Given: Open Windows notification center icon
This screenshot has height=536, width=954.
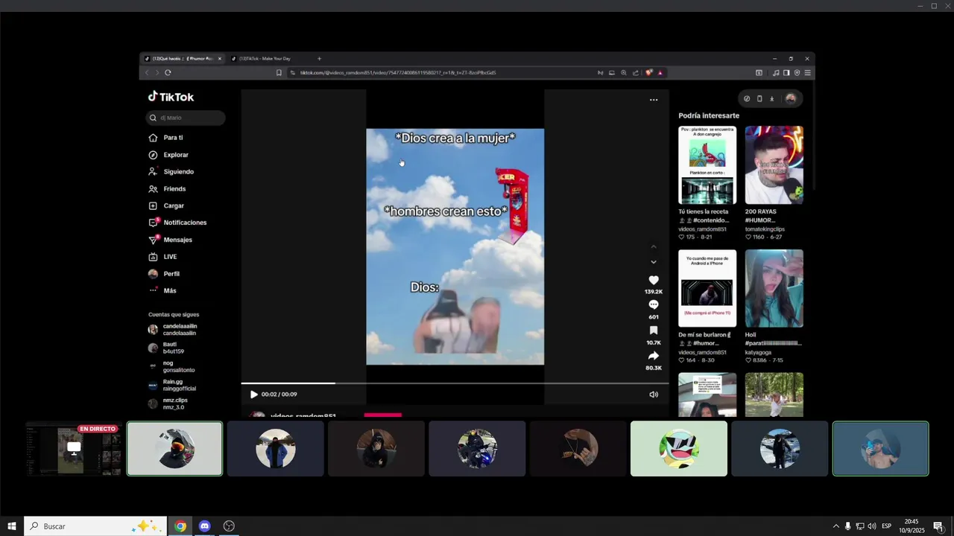Looking at the screenshot, I should click(x=938, y=526).
